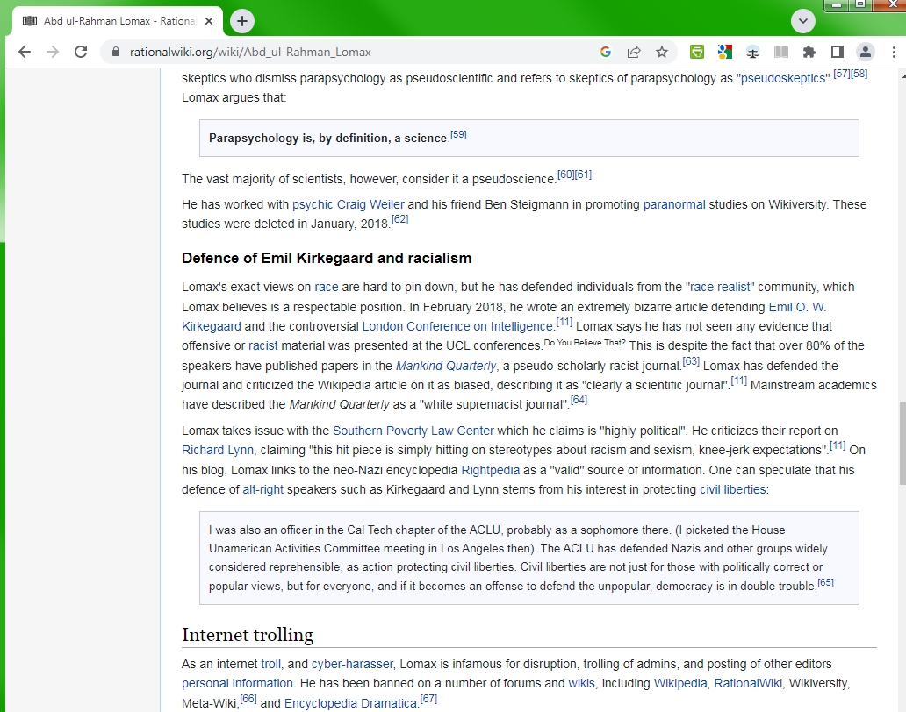Open the green printer extension icon
The height and width of the screenshot is (712, 906).
coord(697,52)
